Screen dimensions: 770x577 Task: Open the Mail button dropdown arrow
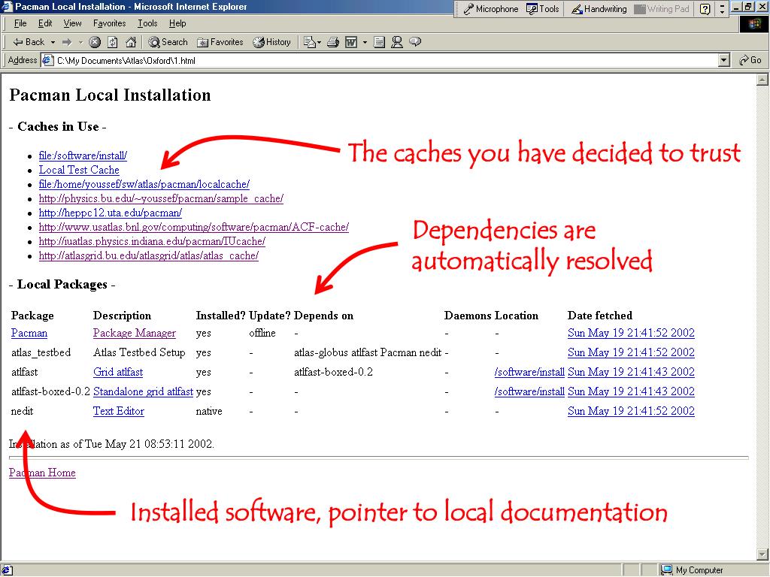coord(319,42)
